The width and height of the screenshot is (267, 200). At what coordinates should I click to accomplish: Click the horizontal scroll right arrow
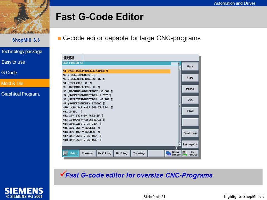(x=176, y=148)
